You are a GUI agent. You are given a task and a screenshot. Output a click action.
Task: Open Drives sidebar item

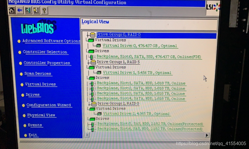pyautogui.click(x=32, y=95)
